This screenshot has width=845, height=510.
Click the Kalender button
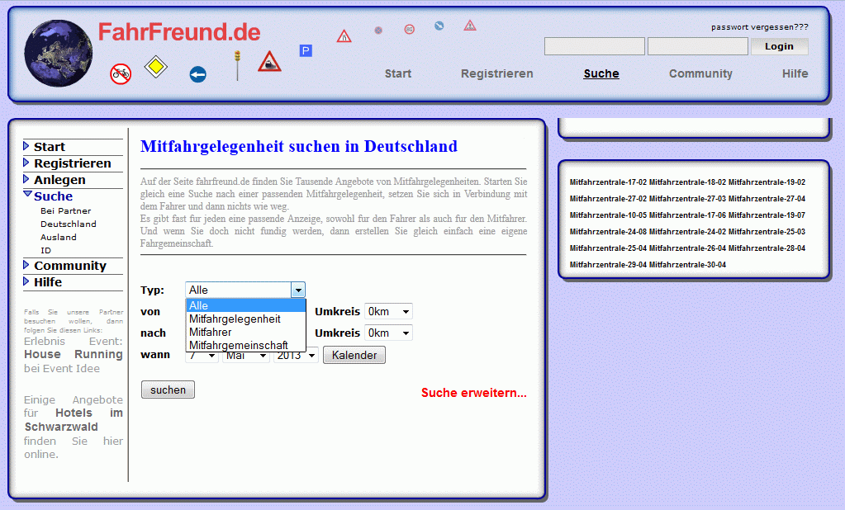coord(354,355)
